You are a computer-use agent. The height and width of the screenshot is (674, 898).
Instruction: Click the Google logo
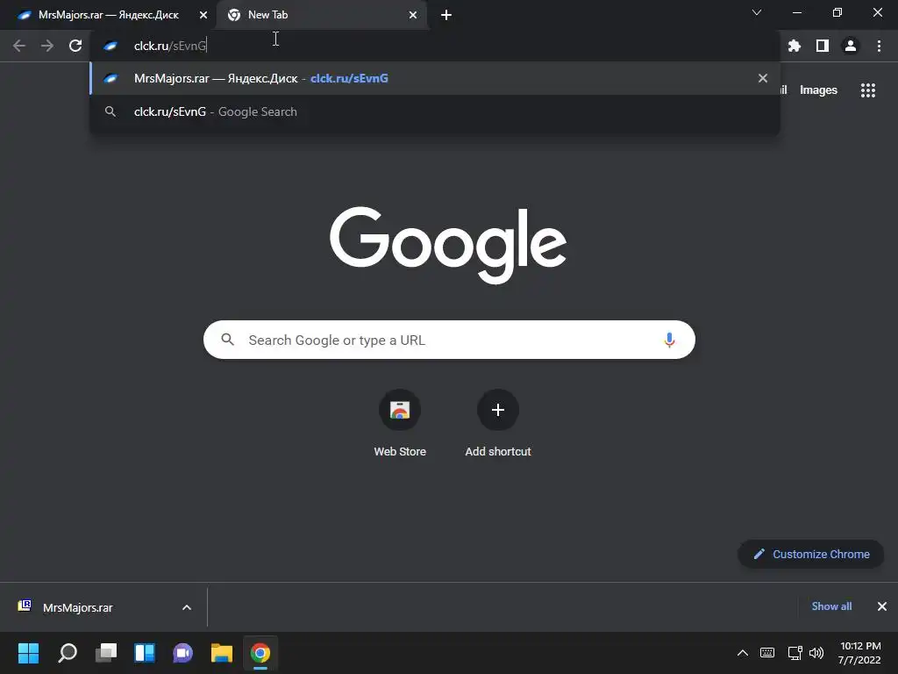click(x=448, y=245)
